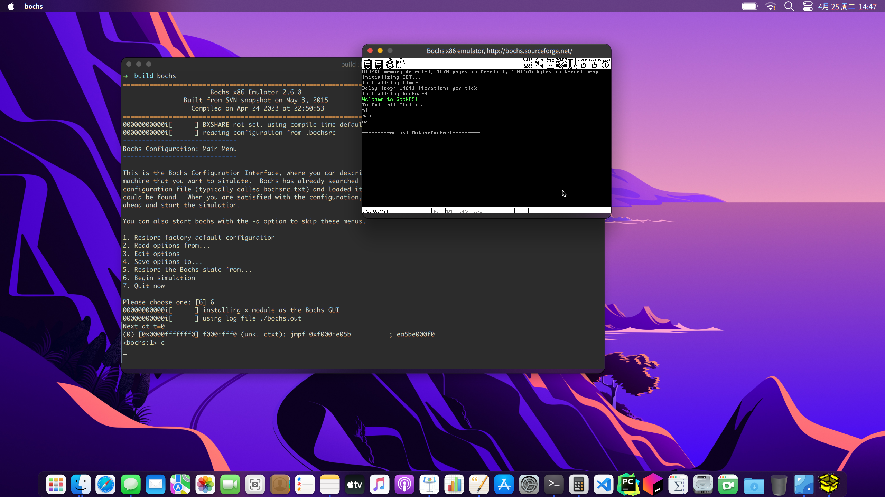The width and height of the screenshot is (885, 497).
Task: Open the CONFIG tools icon
Action: coord(572,64)
